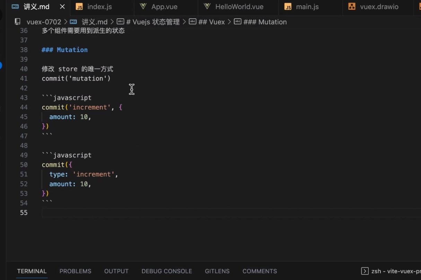Click line number 38 in gutter
421x280 pixels.
(x=24, y=50)
